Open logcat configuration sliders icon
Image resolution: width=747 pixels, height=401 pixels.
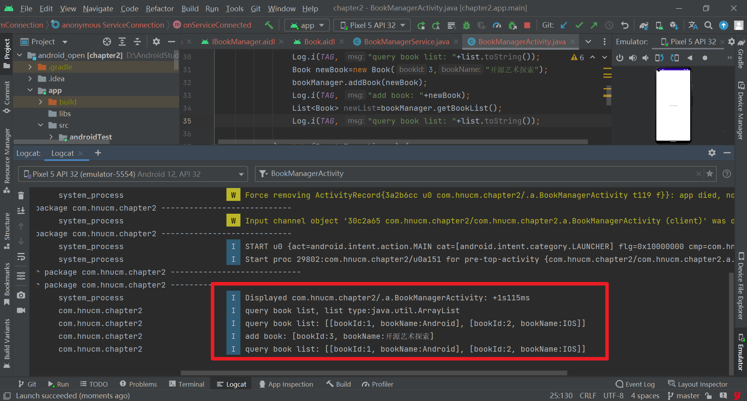(x=21, y=276)
